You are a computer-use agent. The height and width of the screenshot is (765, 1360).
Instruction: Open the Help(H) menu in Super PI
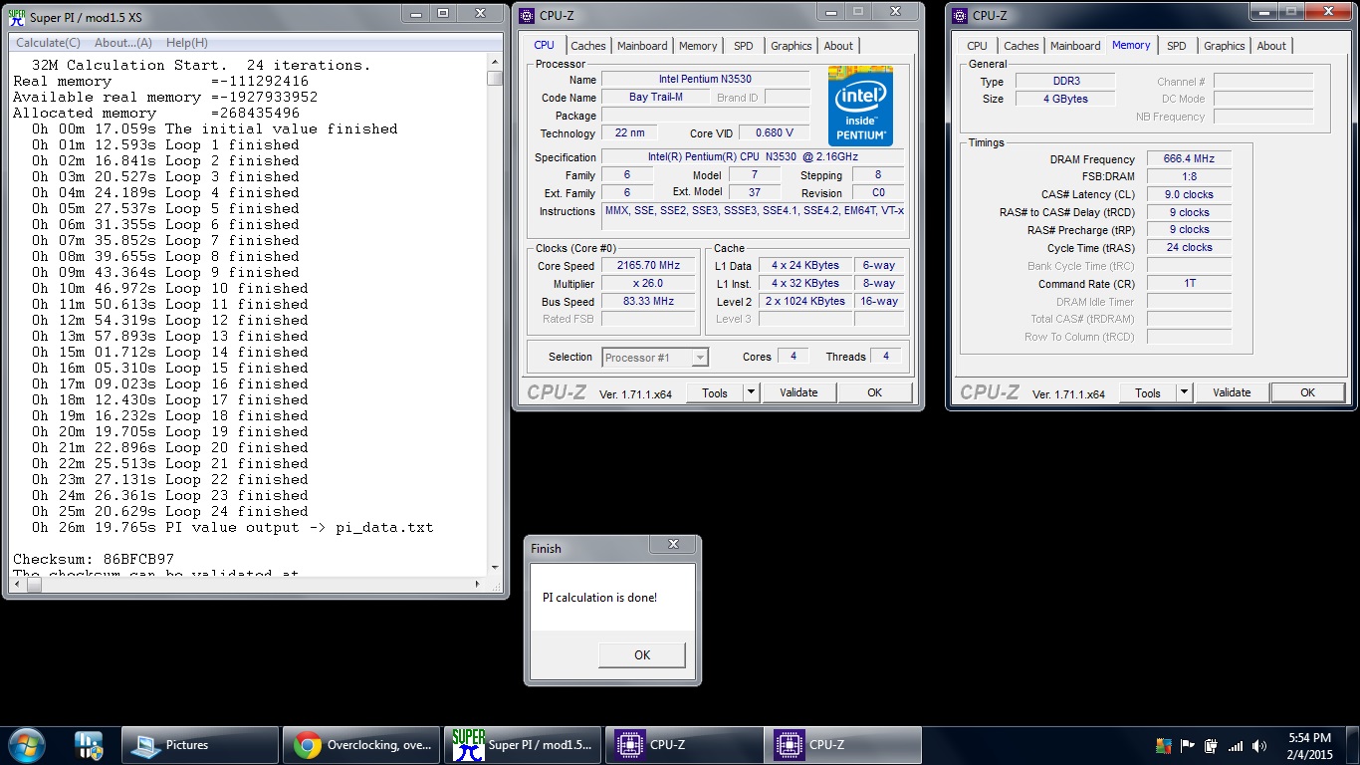pos(187,43)
